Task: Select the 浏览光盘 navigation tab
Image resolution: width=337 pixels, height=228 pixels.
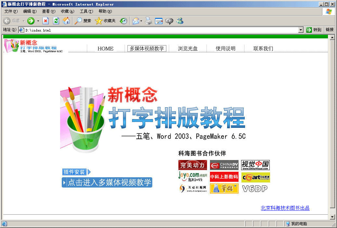Action: (188, 48)
